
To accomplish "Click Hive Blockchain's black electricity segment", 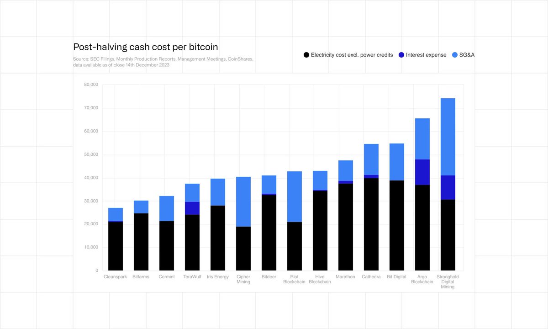I will (x=320, y=231).
